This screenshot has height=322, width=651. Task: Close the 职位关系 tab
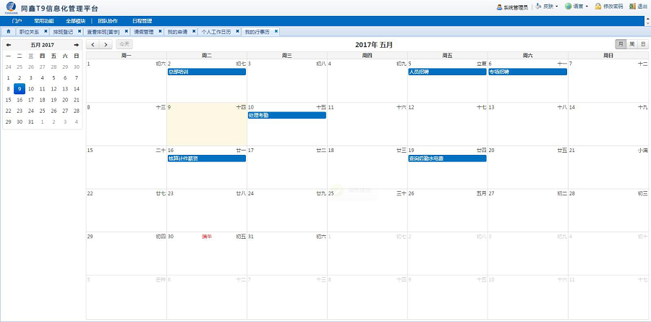46,32
